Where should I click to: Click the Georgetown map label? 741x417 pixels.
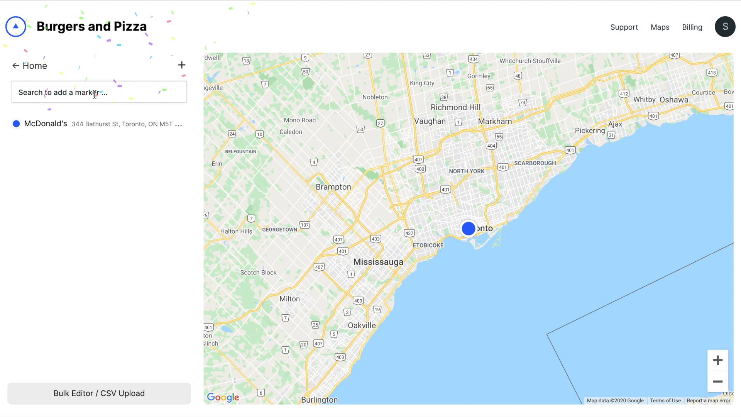point(279,229)
